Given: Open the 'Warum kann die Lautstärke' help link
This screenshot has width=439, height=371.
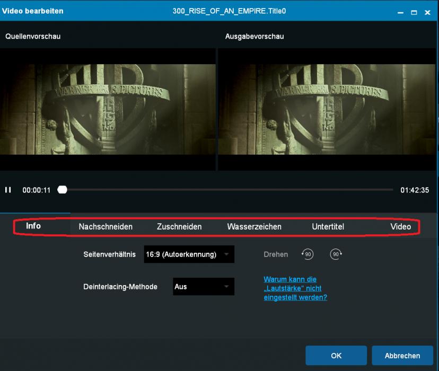Looking at the screenshot, I should click(295, 288).
